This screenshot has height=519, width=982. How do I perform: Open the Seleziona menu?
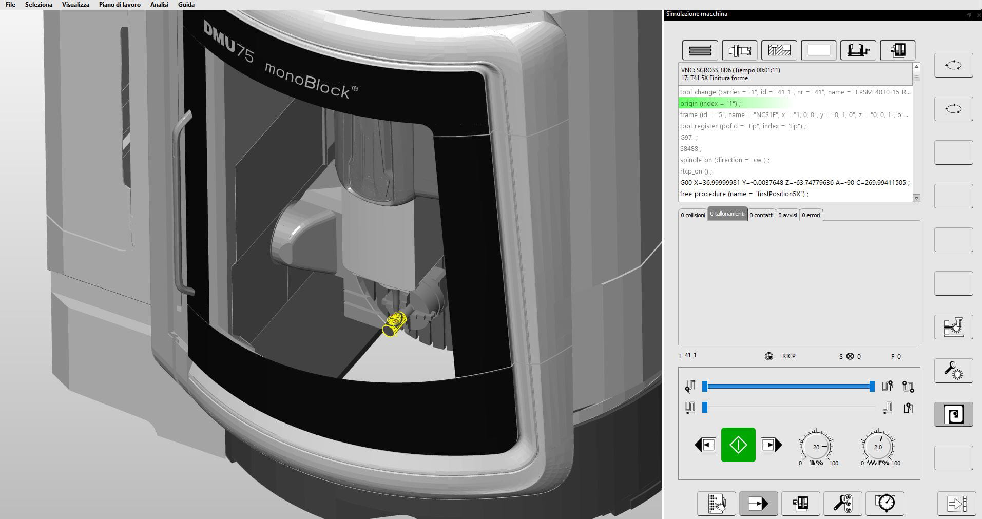click(x=38, y=4)
